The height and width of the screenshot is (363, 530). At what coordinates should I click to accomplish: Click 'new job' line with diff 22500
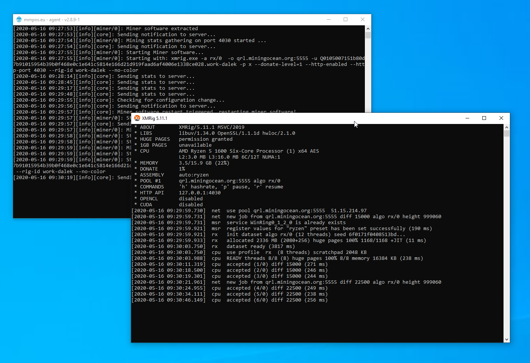click(286, 282)
